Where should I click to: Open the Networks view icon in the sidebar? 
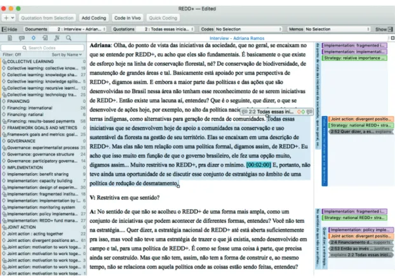click(x=57, y=38)
